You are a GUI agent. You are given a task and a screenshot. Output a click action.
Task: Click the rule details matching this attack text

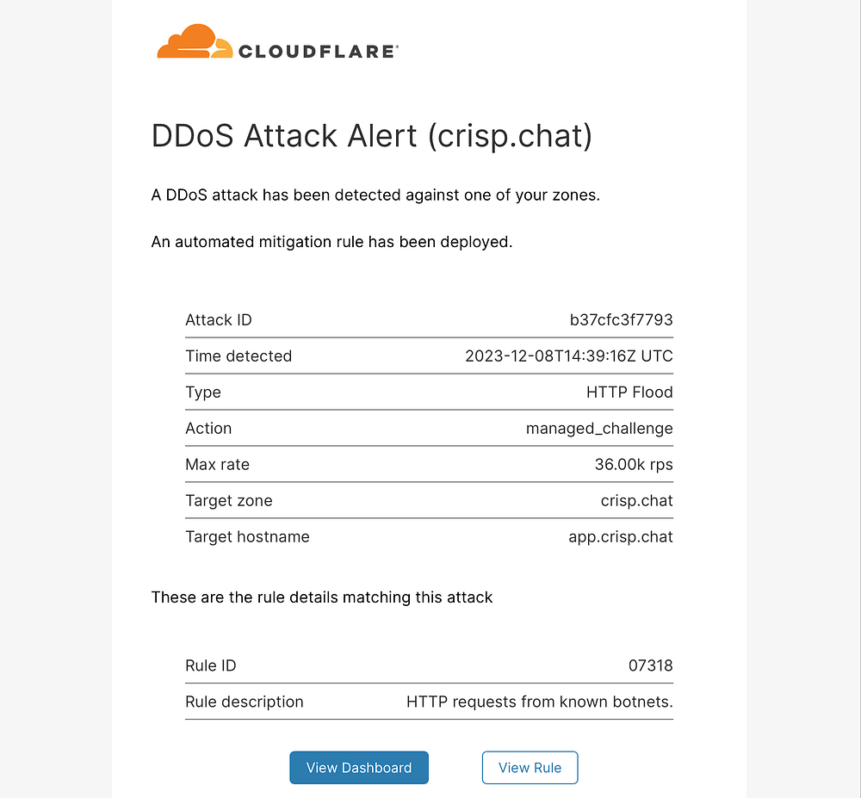[322, 597]
